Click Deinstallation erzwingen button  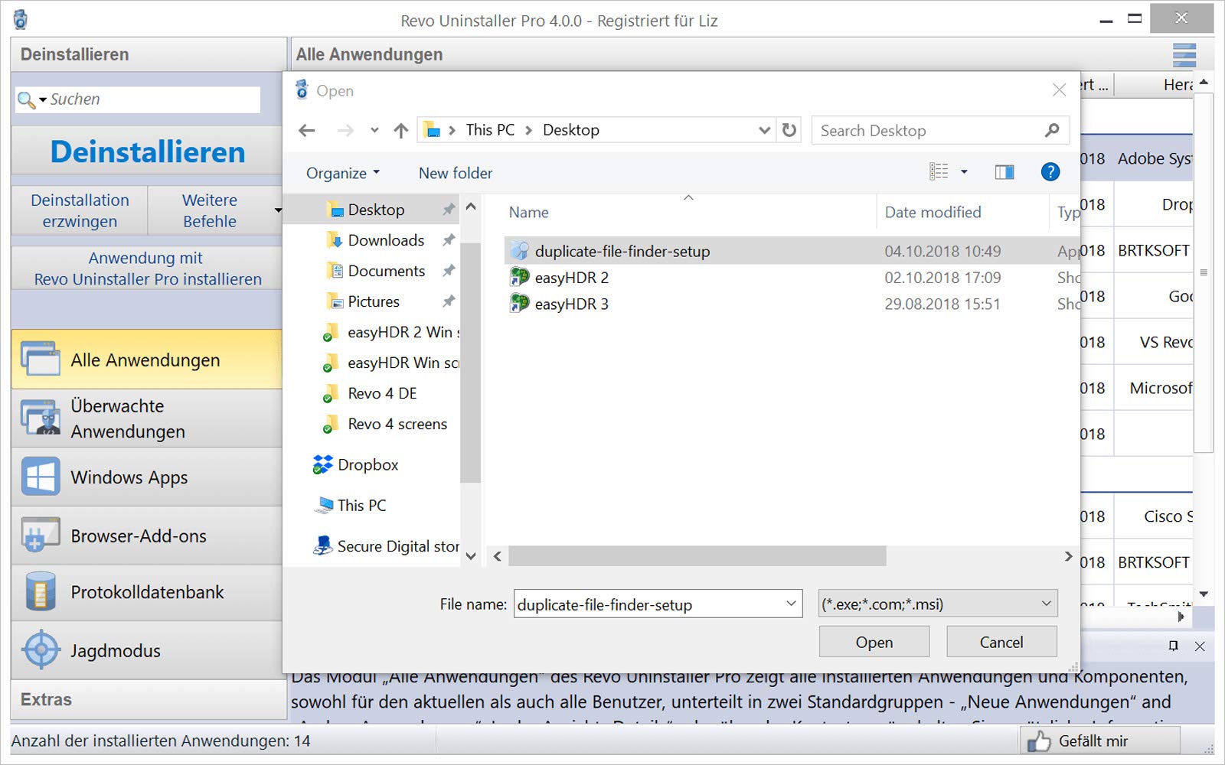[80, 210]
